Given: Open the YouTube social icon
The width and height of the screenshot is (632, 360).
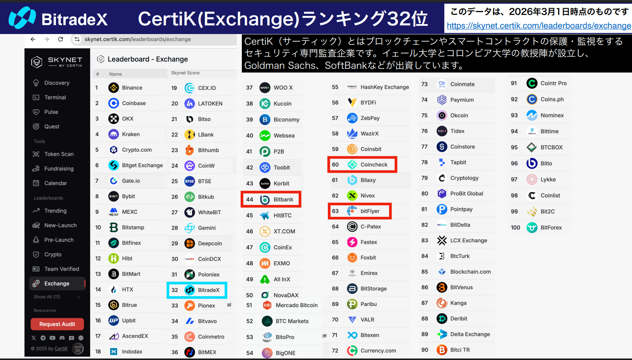Looking at the screenshot, I should pyautogui.click(x=52, y=338).
